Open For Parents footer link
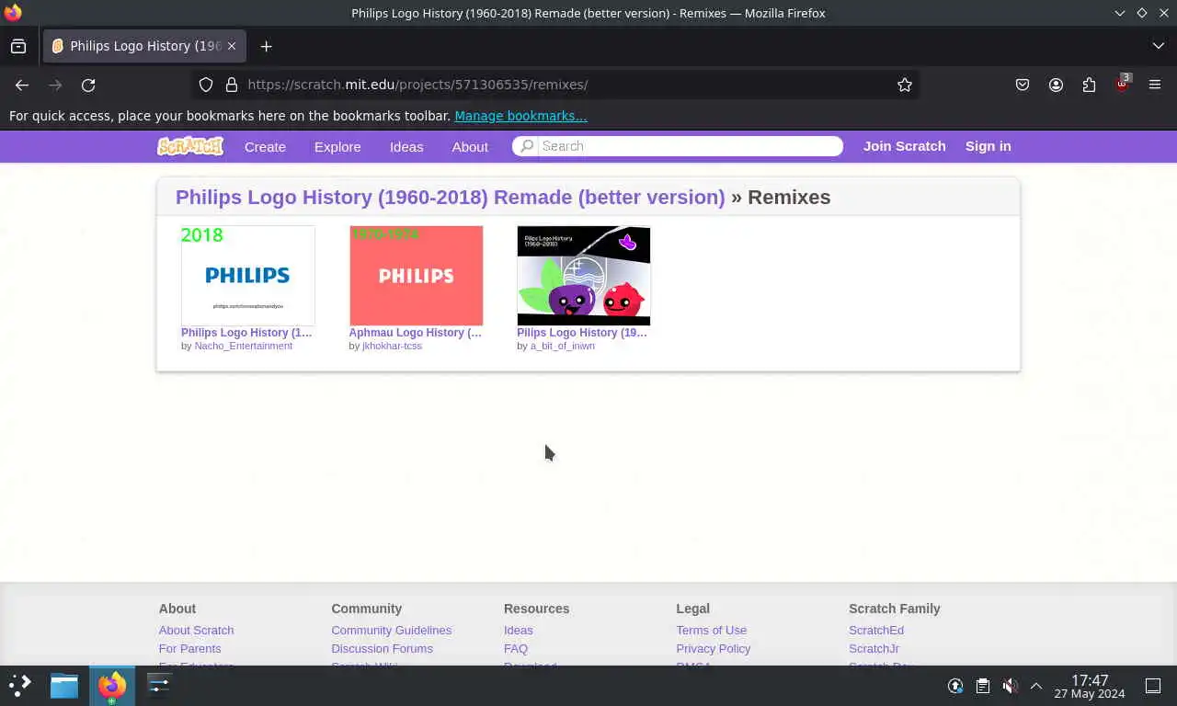 [x=189, y=649]
